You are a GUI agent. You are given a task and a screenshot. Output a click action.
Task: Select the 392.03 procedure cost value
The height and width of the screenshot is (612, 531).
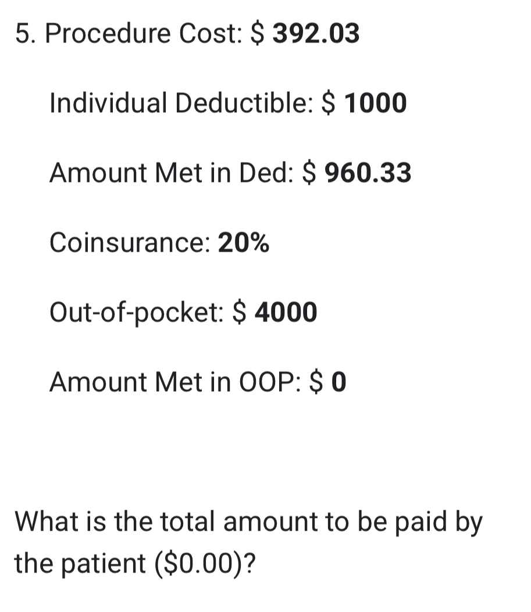[316, 35]
